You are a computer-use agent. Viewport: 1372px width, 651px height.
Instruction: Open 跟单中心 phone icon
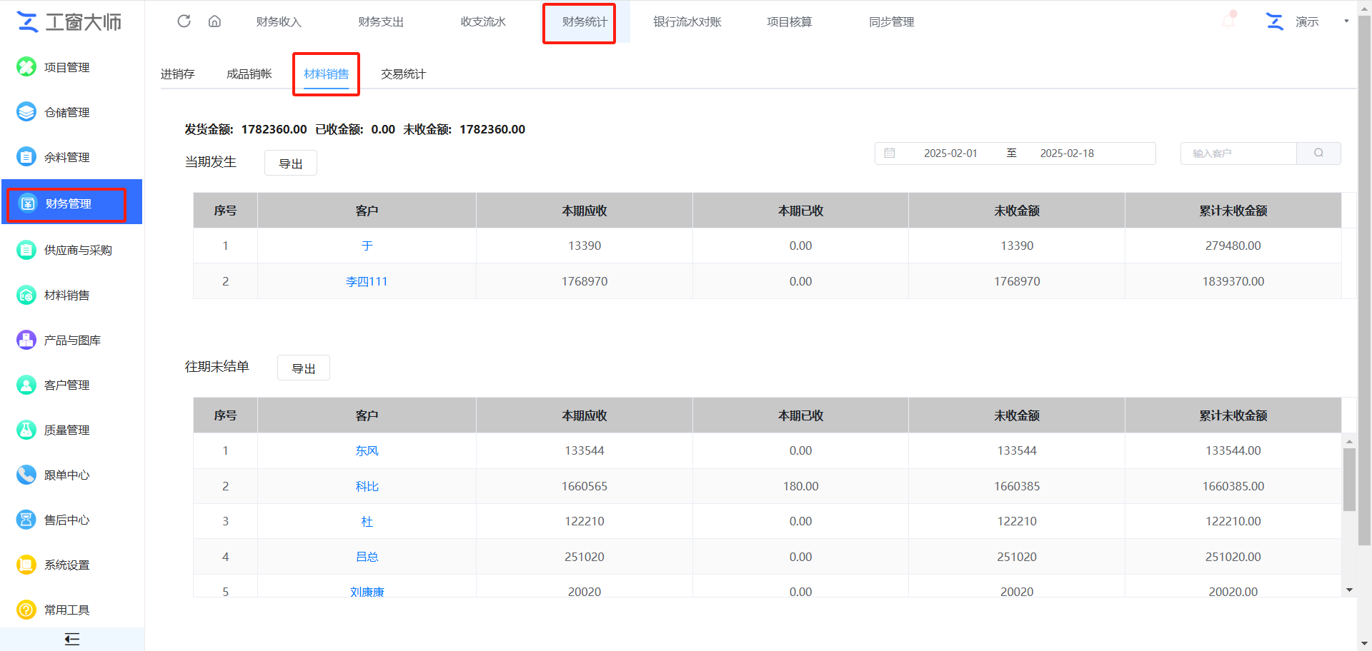pyautogui.click(x=26, y=475)
